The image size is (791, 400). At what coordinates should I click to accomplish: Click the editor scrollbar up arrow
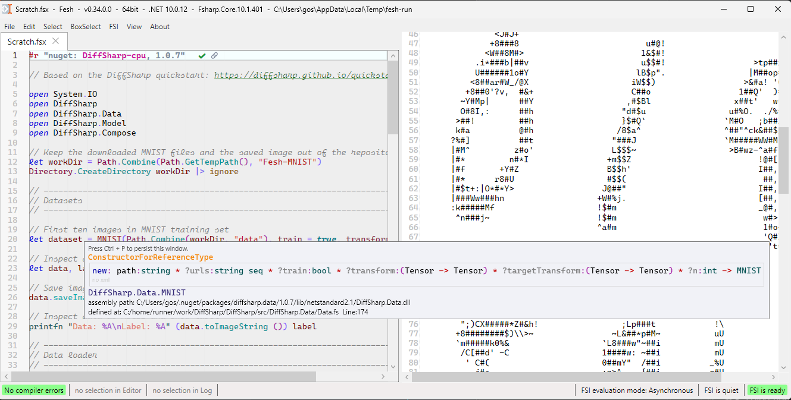[393, 55]
